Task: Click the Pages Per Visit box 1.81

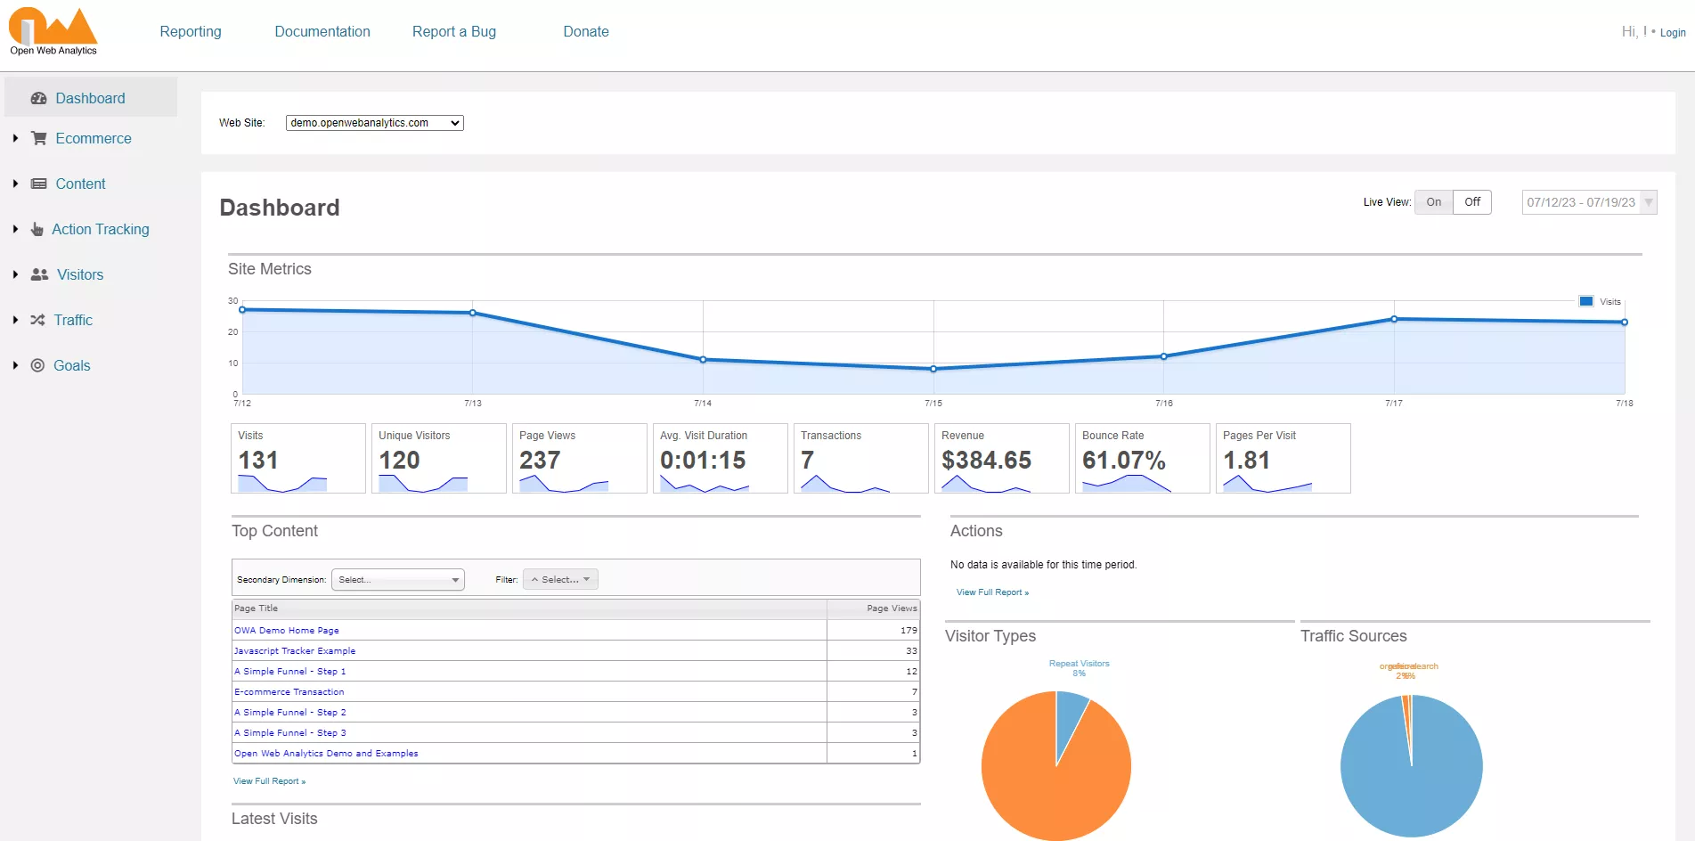Action: pyautogui.click(x=1283, y=458)
